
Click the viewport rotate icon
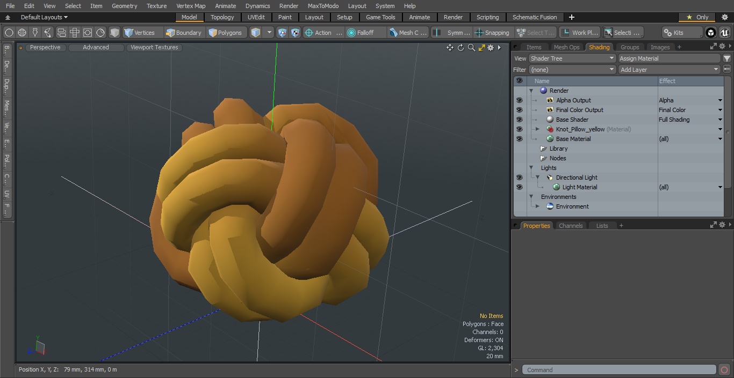460,48
